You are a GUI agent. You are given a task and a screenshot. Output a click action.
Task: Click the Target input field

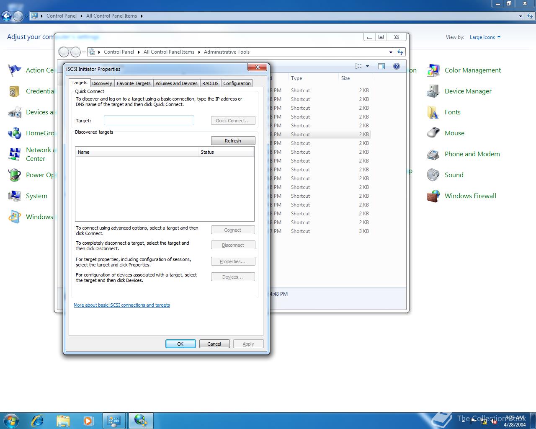(149, 121)
